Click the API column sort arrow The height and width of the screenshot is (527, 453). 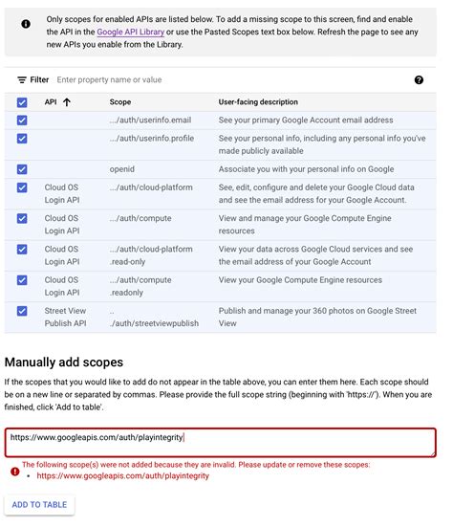(x=67, y=101)
